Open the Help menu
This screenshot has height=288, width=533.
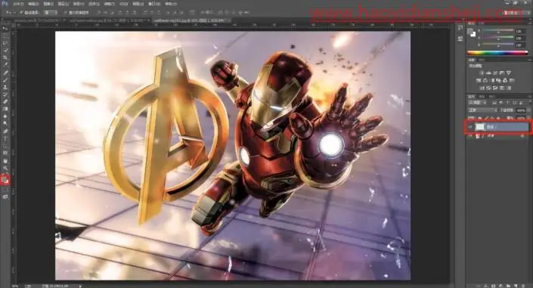tap(170, 4)
